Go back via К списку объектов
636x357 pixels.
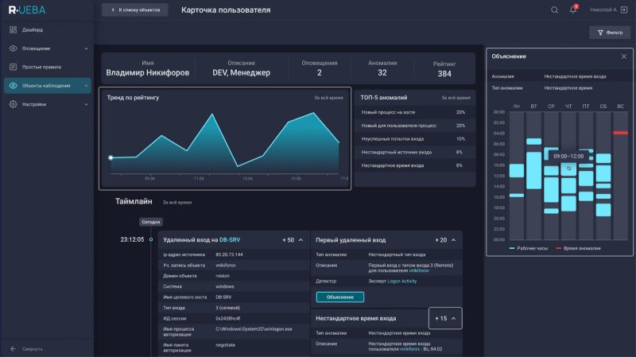pyautogui.click(x=134, y=10)
